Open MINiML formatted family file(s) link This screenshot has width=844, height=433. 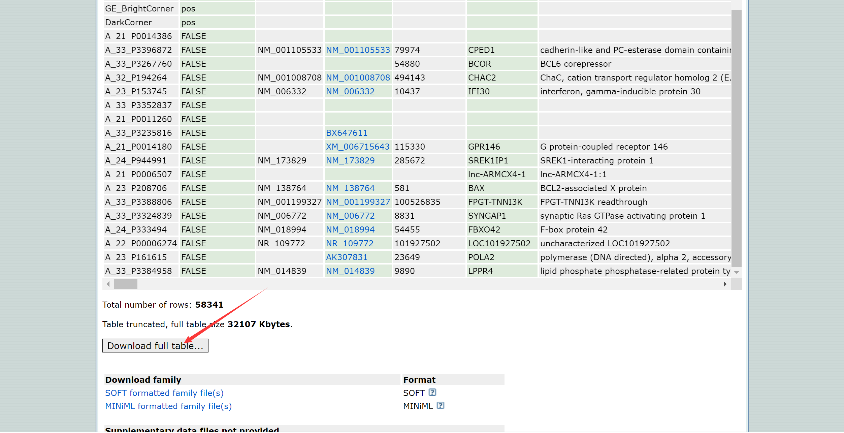click(x=168, y=406)
